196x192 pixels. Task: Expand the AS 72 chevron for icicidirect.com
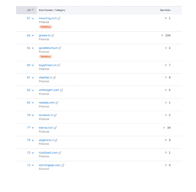33,153
